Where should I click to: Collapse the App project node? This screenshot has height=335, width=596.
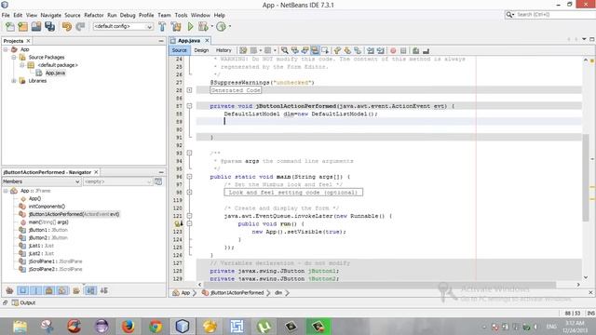tap(6, 49)
